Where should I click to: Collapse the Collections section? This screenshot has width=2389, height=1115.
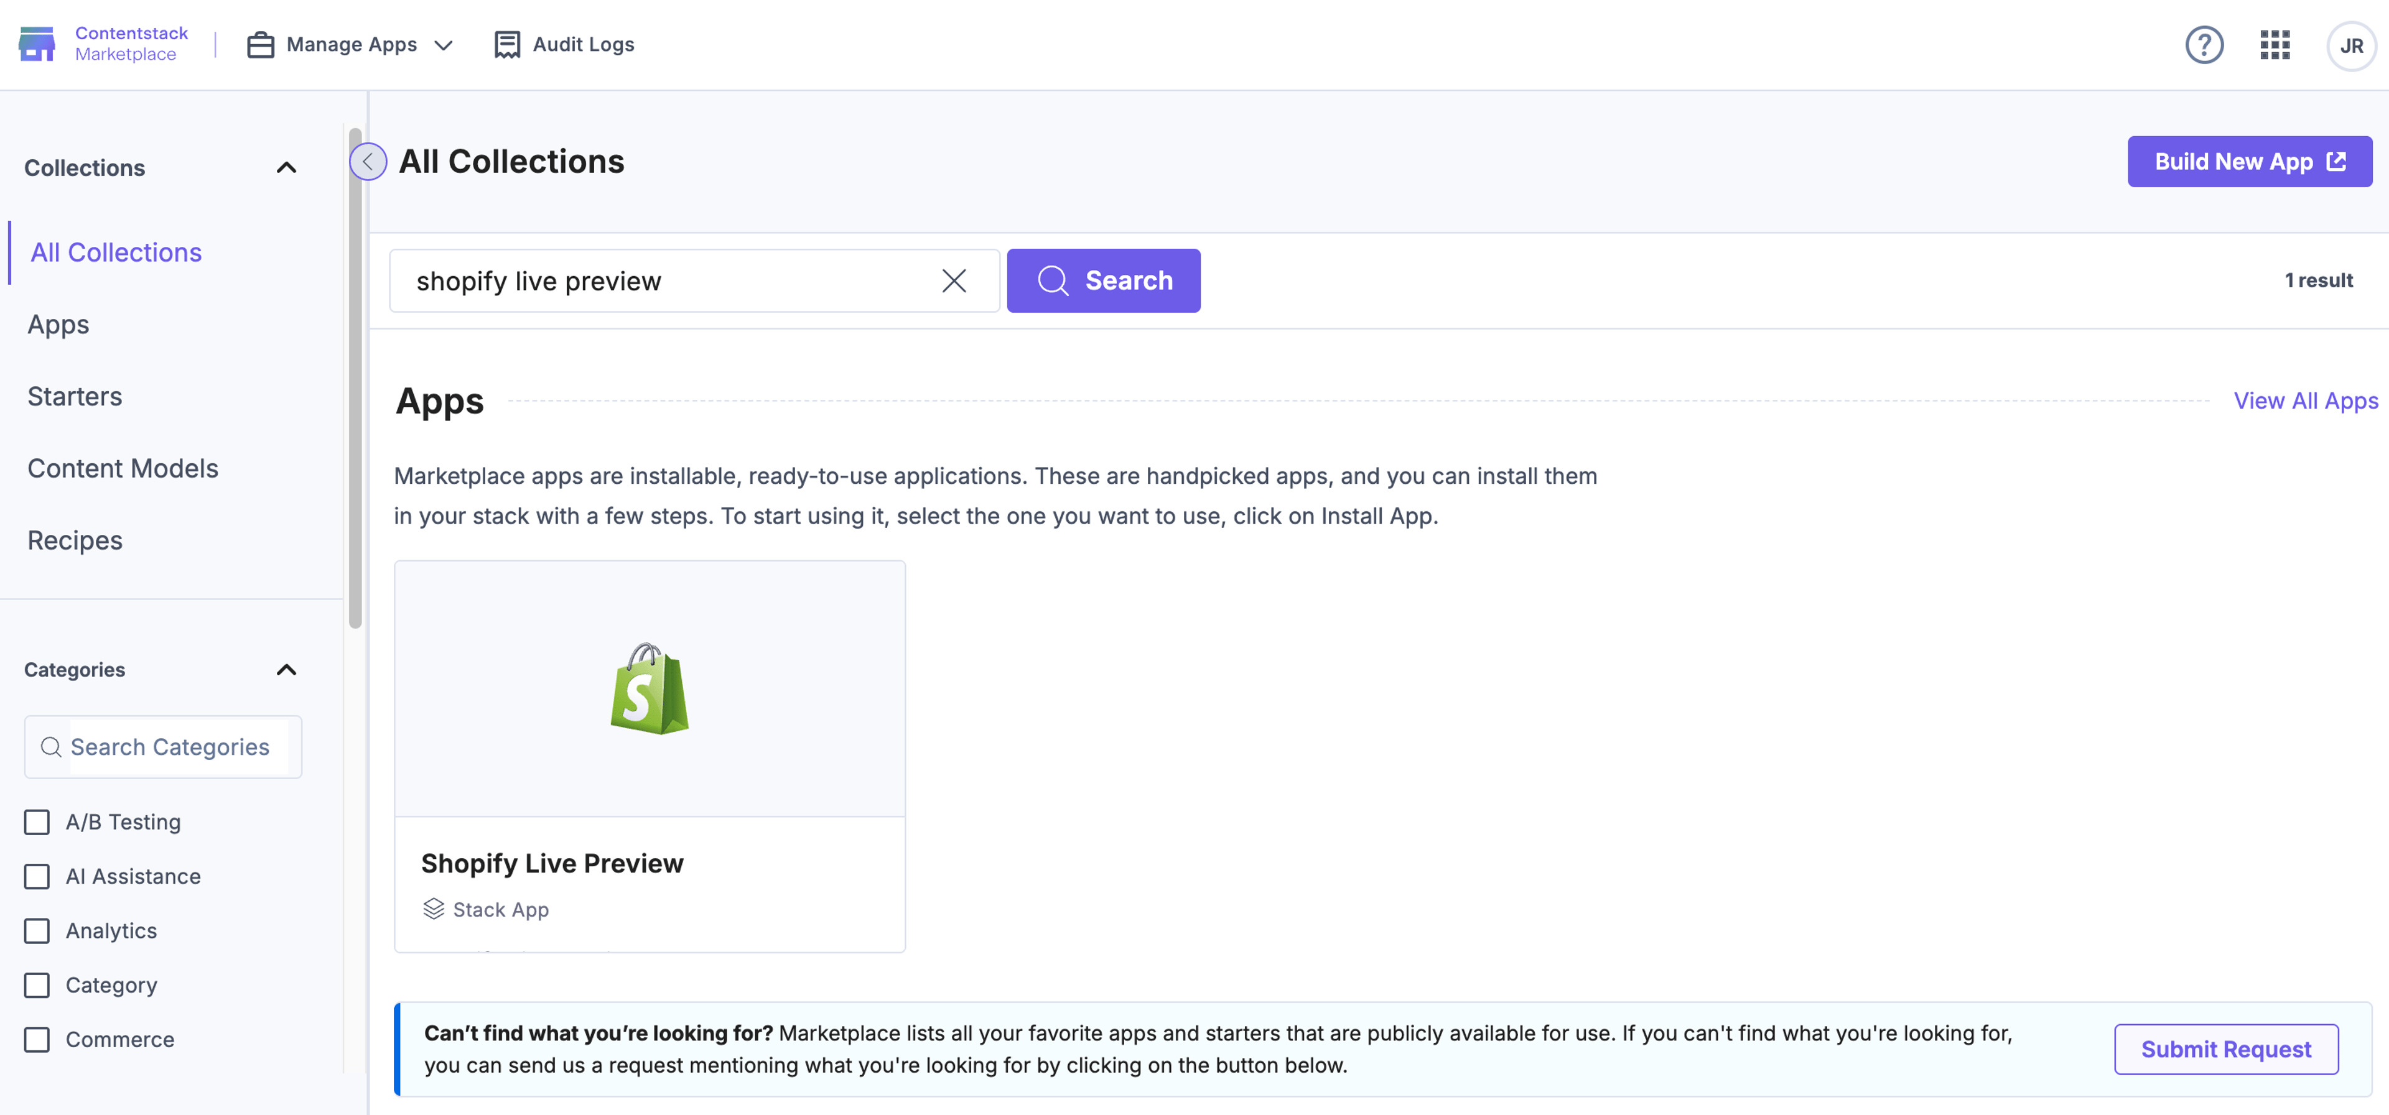[287, 168]
